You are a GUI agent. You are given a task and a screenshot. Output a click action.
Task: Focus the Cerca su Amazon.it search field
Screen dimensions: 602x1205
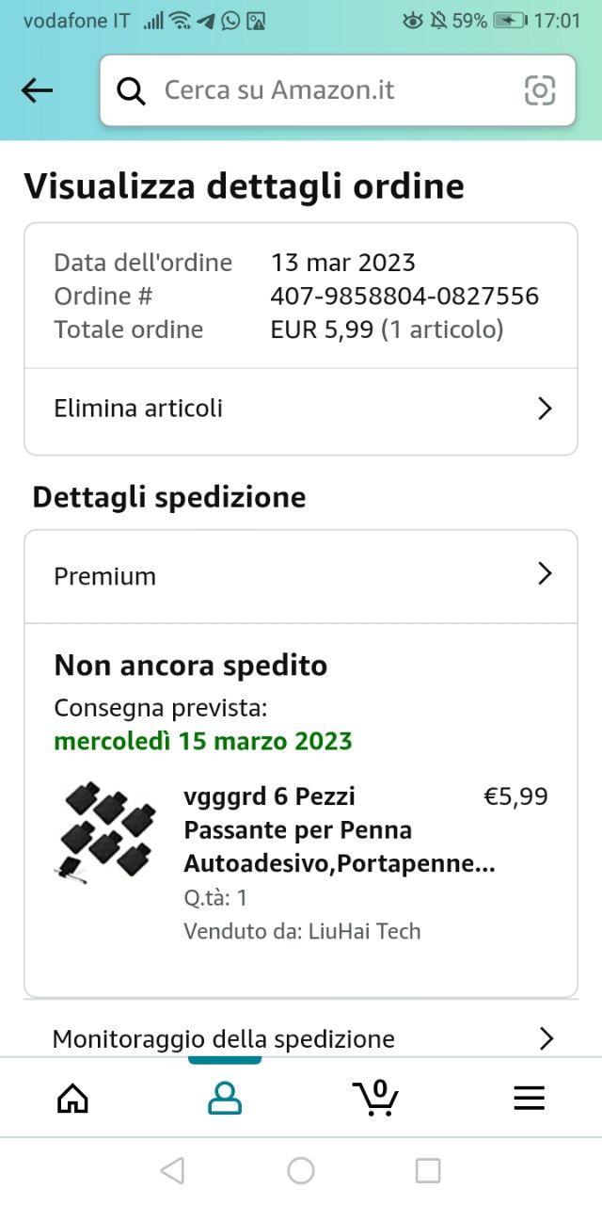pyautogui.click(x=329, y=90)
